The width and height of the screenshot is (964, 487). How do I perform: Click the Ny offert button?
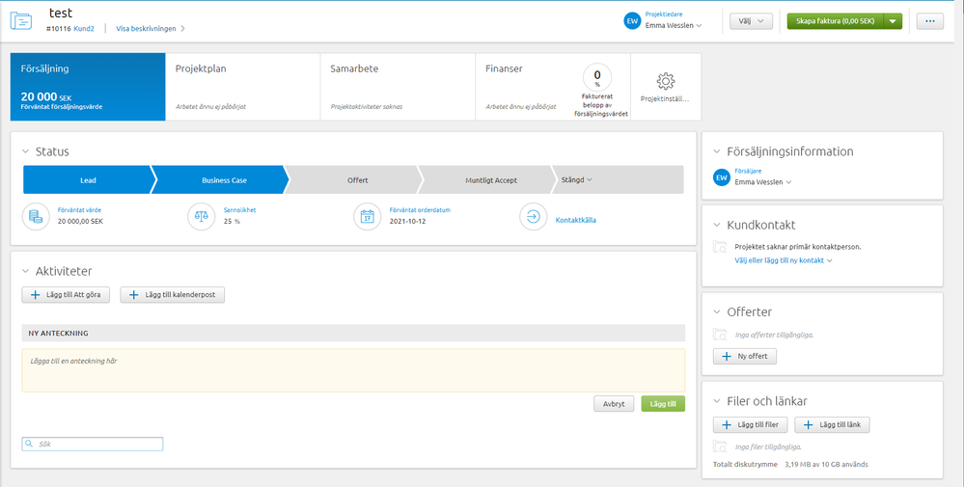(x=745, y=356)
